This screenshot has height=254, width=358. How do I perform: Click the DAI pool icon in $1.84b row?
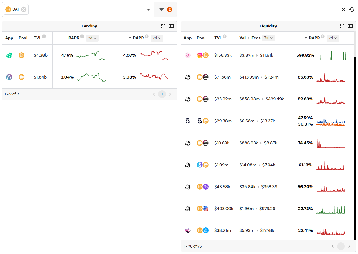click(22, 77)
